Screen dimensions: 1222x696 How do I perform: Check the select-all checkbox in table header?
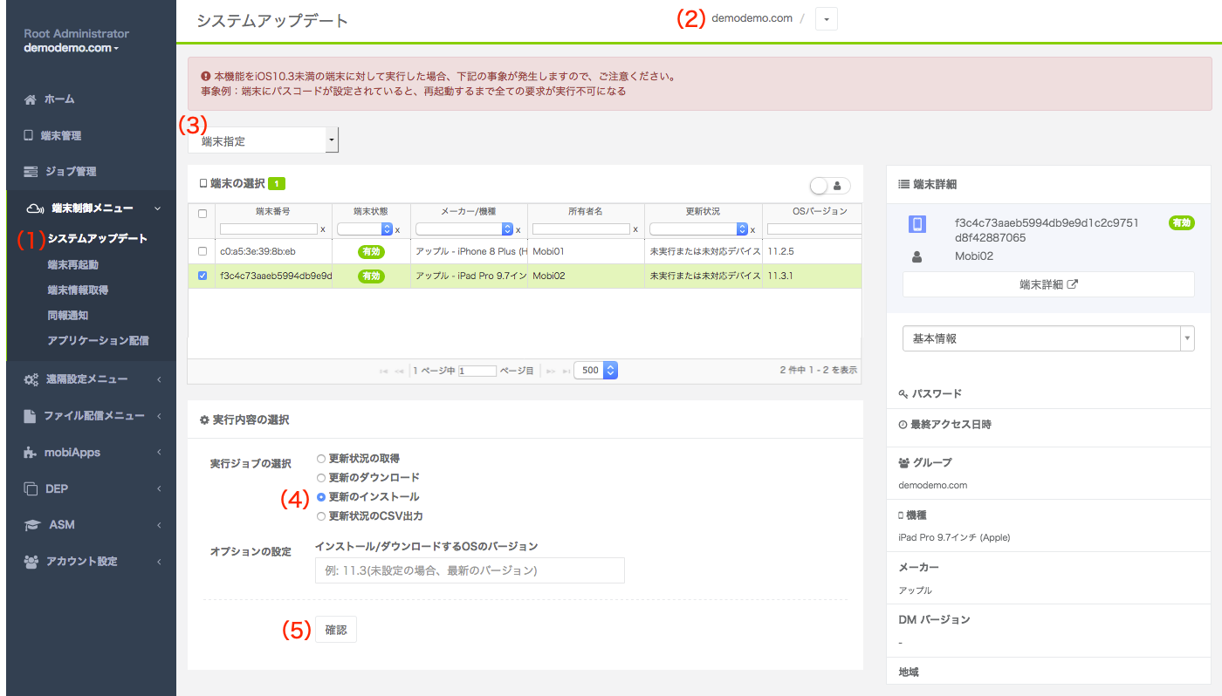[x=203, y=214]
